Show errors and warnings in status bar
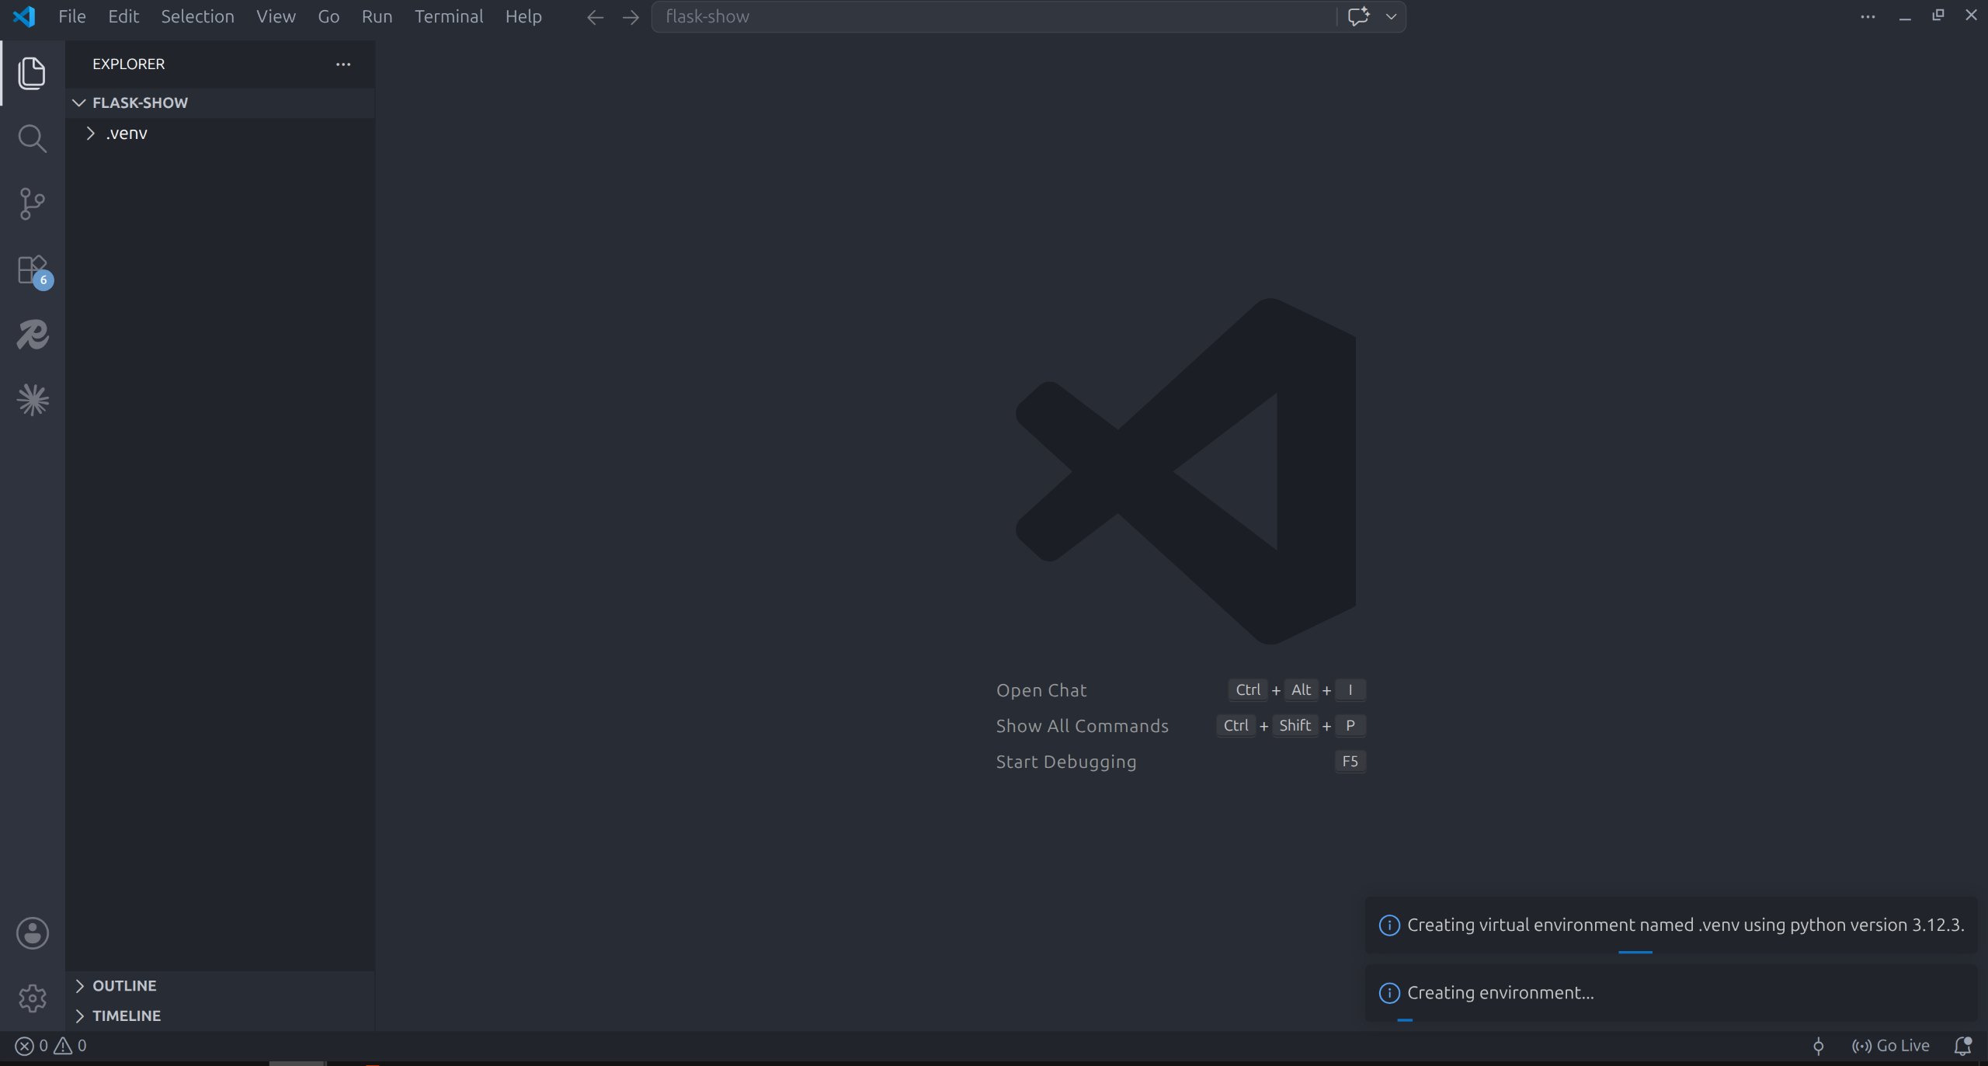1988x1066 pixels. pos(51,1046)
